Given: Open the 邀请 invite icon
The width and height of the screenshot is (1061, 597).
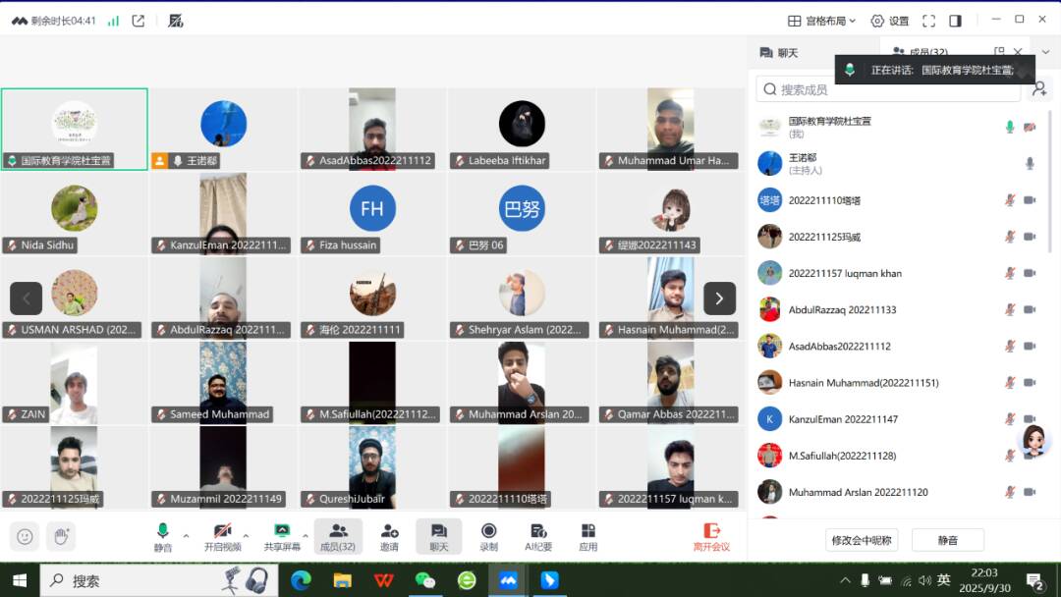Looking at the screenshot, I should pyautogui.click(x=389, y=536).
